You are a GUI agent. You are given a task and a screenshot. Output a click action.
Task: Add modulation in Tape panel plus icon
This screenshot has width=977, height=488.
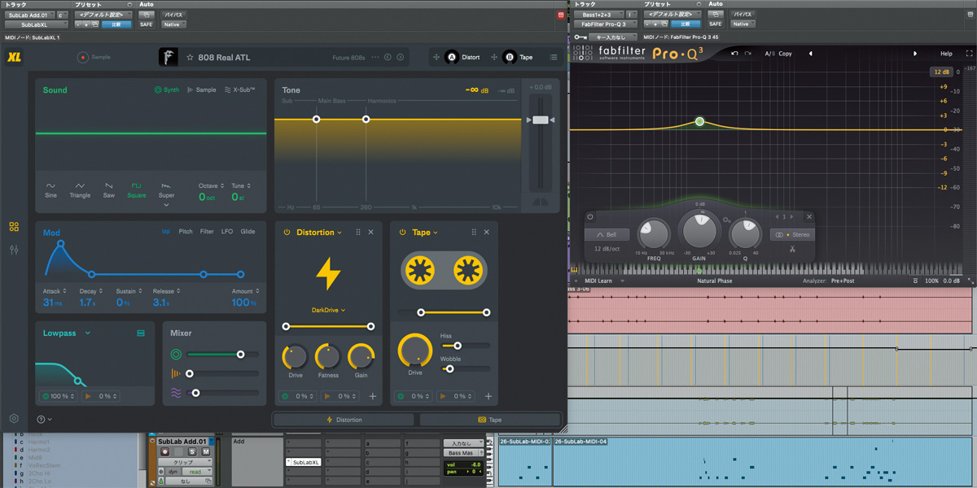(488, 397)
